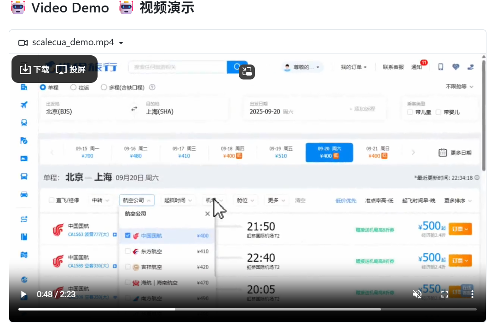
Task: Seek on the video progress bar
Action: [x=247, y=310]
